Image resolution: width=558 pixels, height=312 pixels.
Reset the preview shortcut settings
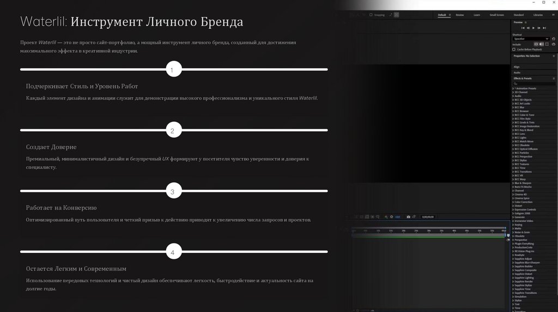[x=554, y=39]
